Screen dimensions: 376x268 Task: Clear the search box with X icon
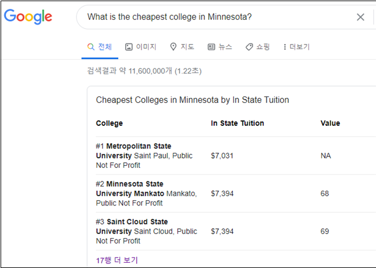click(x=360, y=17)
